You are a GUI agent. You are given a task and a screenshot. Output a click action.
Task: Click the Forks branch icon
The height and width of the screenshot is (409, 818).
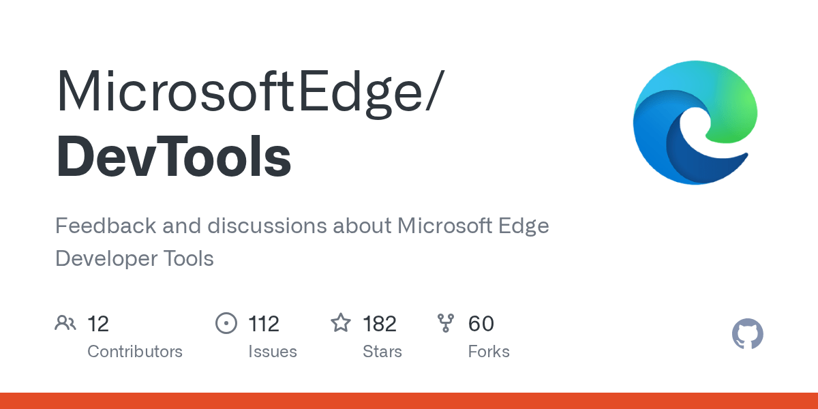pos(446,323)
